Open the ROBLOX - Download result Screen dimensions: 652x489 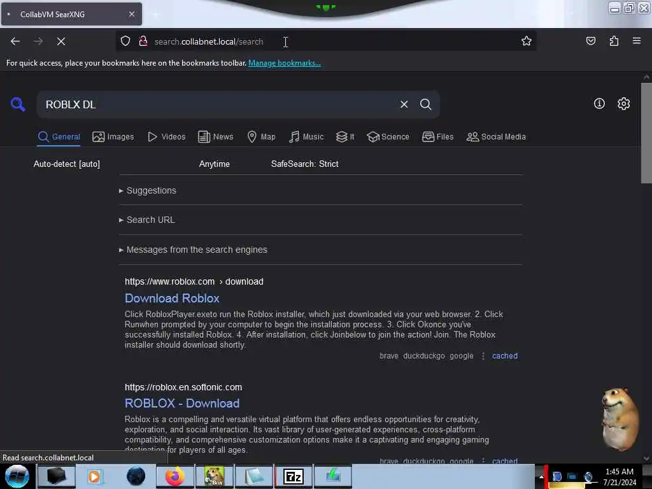tap(182, 403)
